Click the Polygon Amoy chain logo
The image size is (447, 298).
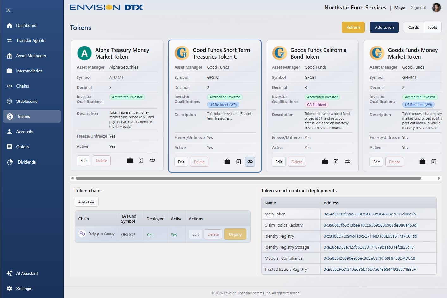coord(82,233)
